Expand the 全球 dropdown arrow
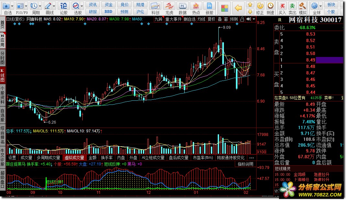The width and height of the screenshot is (347, 200). [320, 6]
